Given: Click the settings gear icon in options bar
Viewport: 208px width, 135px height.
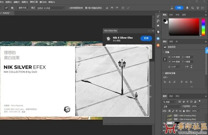Looking at the screenshot, I should [12, 8].
